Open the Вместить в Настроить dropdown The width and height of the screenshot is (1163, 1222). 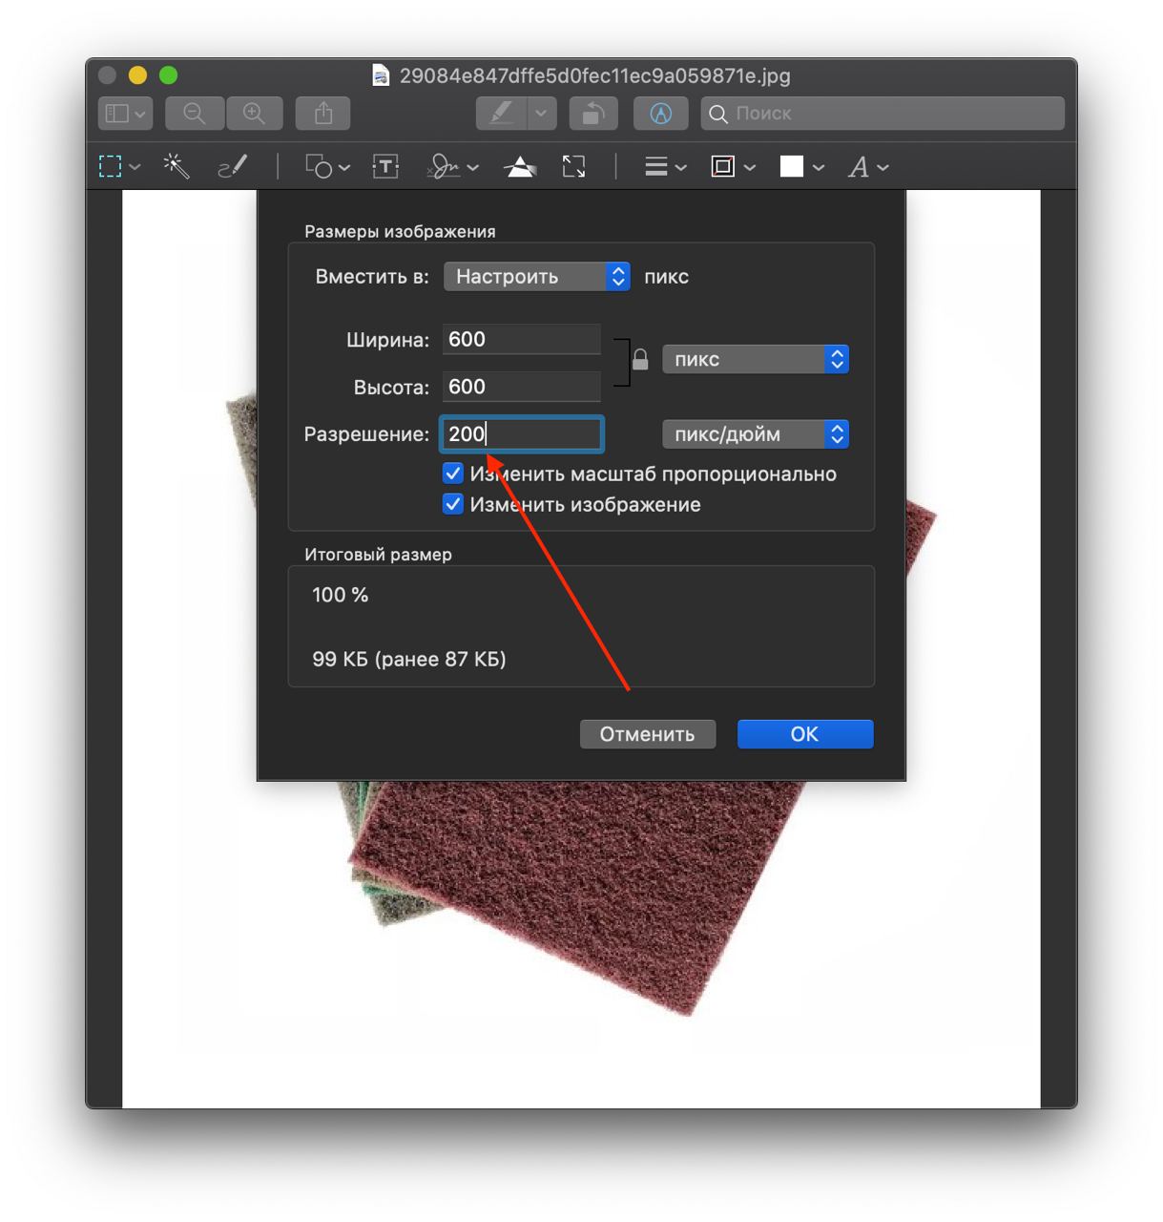click(537, 276)
